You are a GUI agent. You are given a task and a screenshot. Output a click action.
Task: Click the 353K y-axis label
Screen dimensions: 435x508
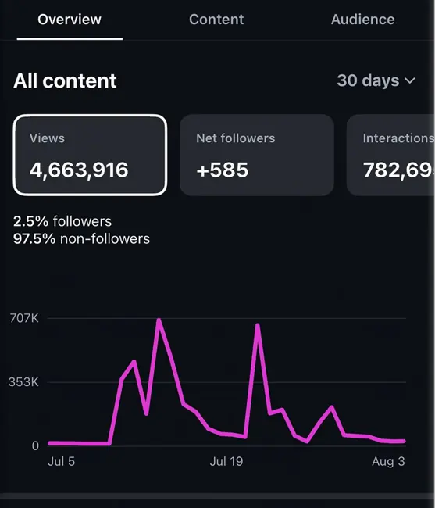click(23, 382)
